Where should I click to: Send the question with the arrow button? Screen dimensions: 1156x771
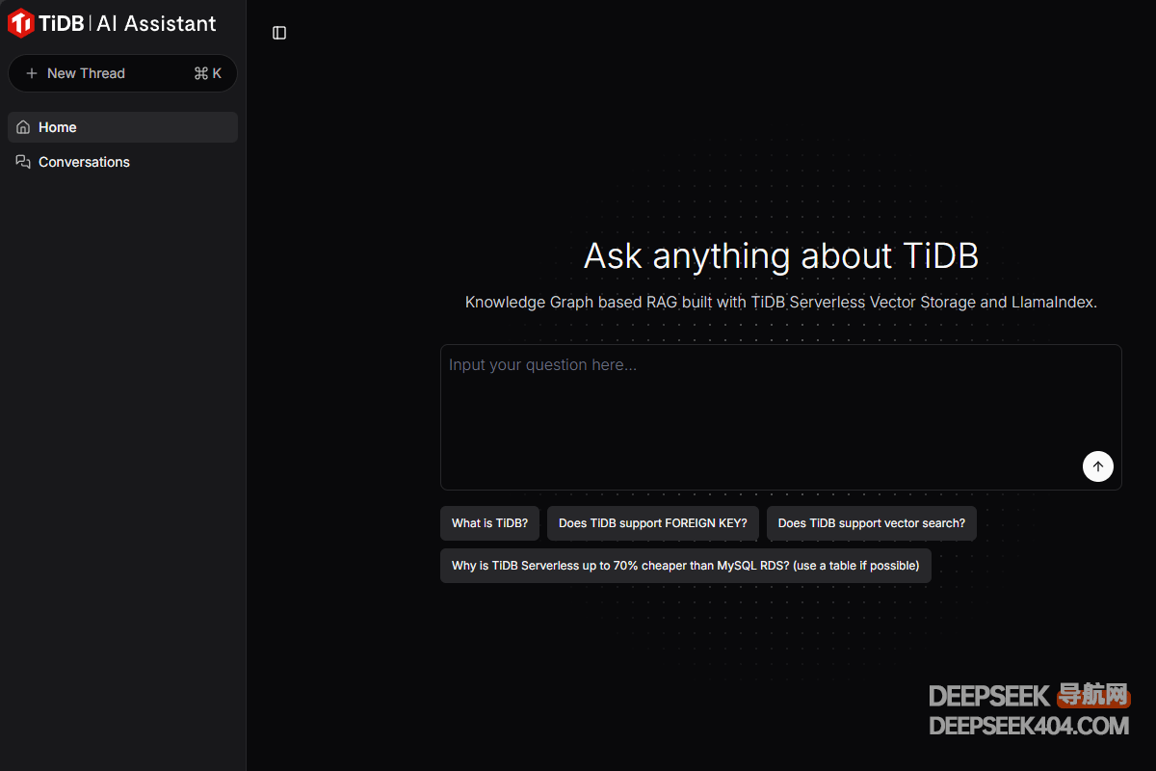tap(1097, 466)
